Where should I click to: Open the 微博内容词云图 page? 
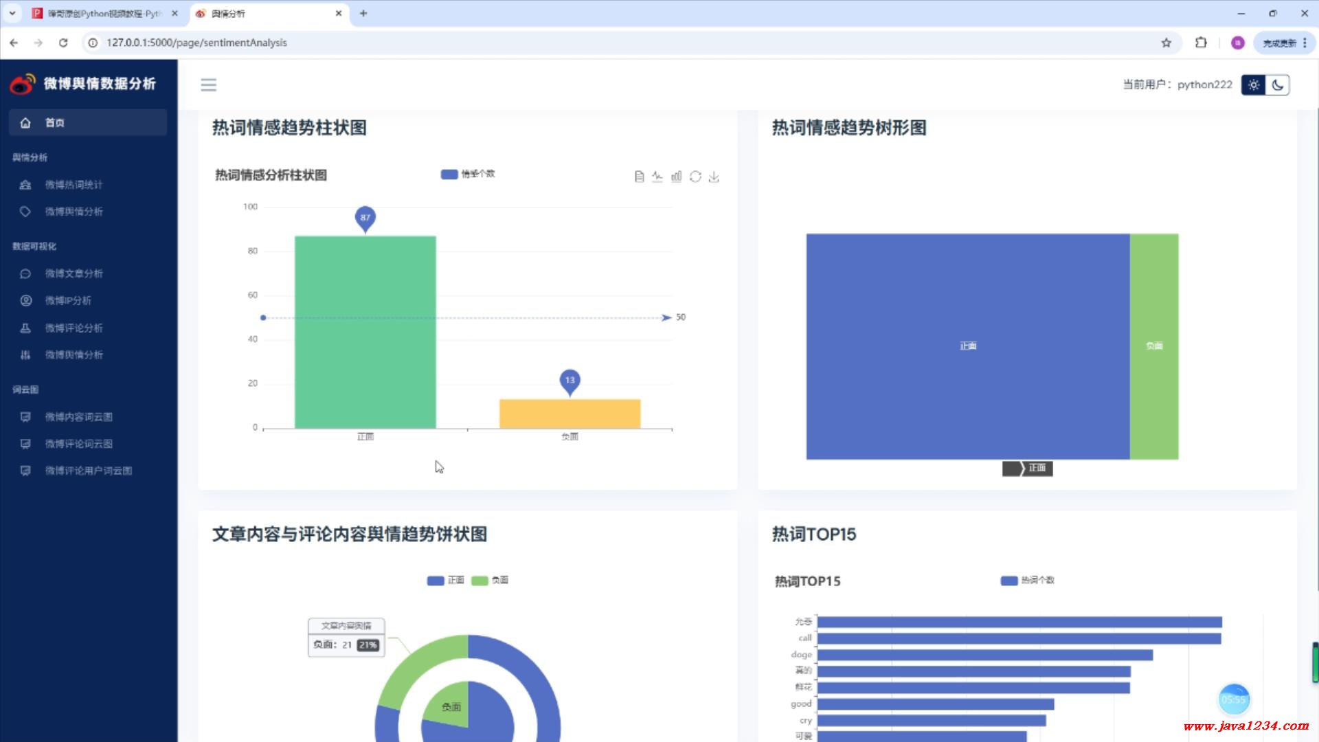click(78, 417)
